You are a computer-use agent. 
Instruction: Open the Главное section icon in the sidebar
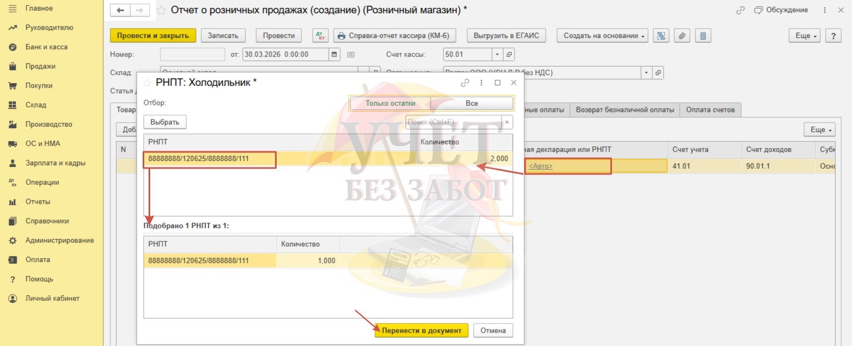(x=13, y=8)
